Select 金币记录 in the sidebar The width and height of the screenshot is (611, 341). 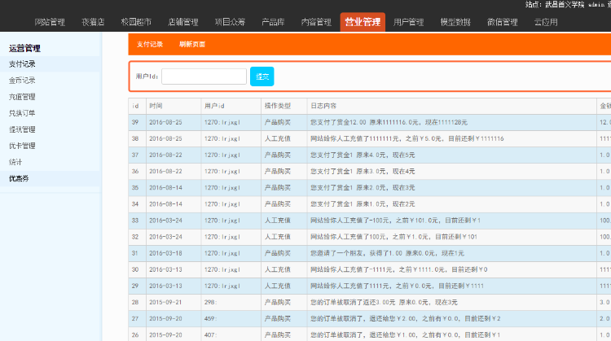click(22, 81)
